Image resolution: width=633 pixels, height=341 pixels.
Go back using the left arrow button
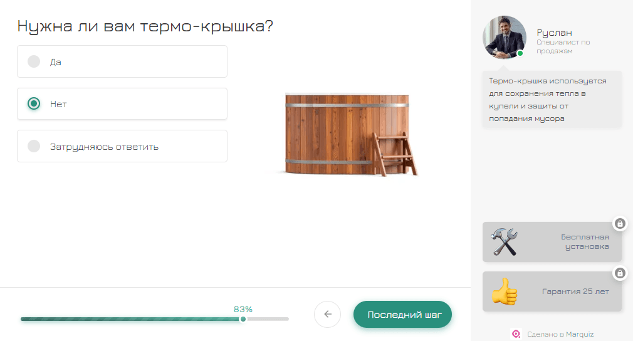tap(327, 315)
